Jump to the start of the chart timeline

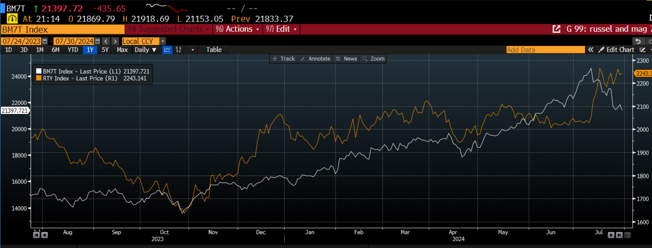(36, 235)
